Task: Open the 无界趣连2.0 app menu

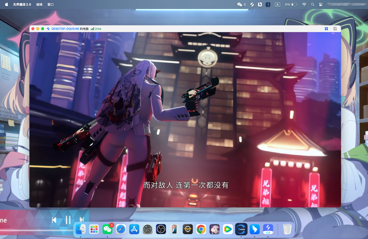Action: tap(22, 4)
